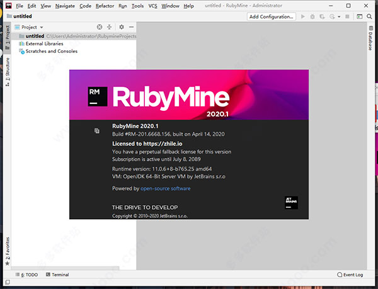The width and height of the screenshot is (378, 289).
Task: Select External Libraries in project tree
Action: 44,43
